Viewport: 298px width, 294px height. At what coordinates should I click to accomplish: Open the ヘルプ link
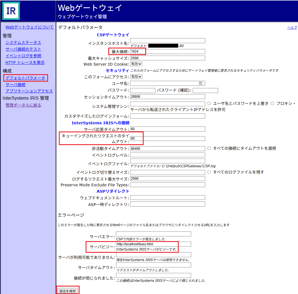tap(292, 28)
